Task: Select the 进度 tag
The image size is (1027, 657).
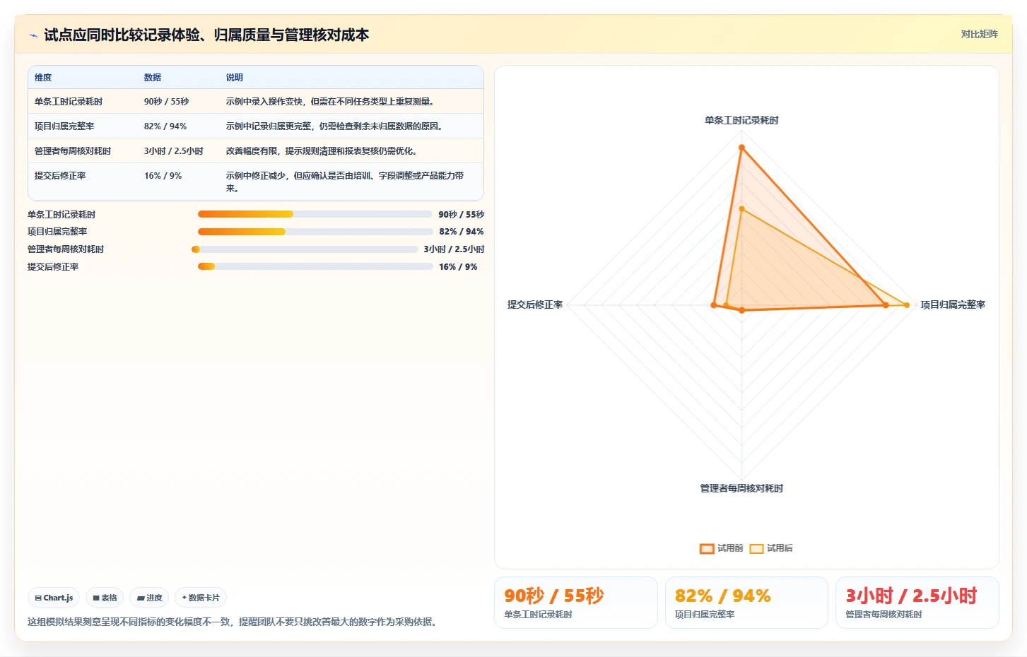Action: 149,598
